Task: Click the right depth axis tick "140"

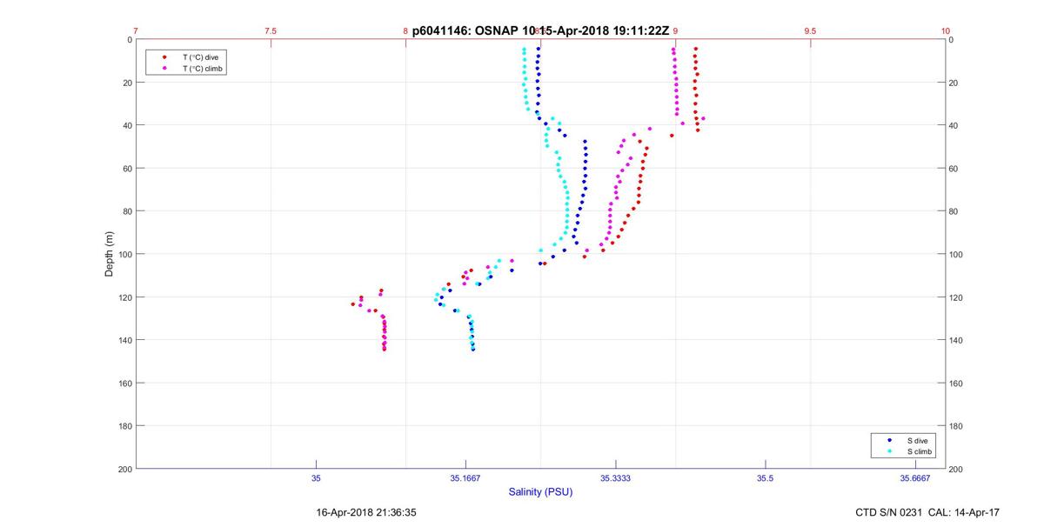Action: click(x=957, y=340)
